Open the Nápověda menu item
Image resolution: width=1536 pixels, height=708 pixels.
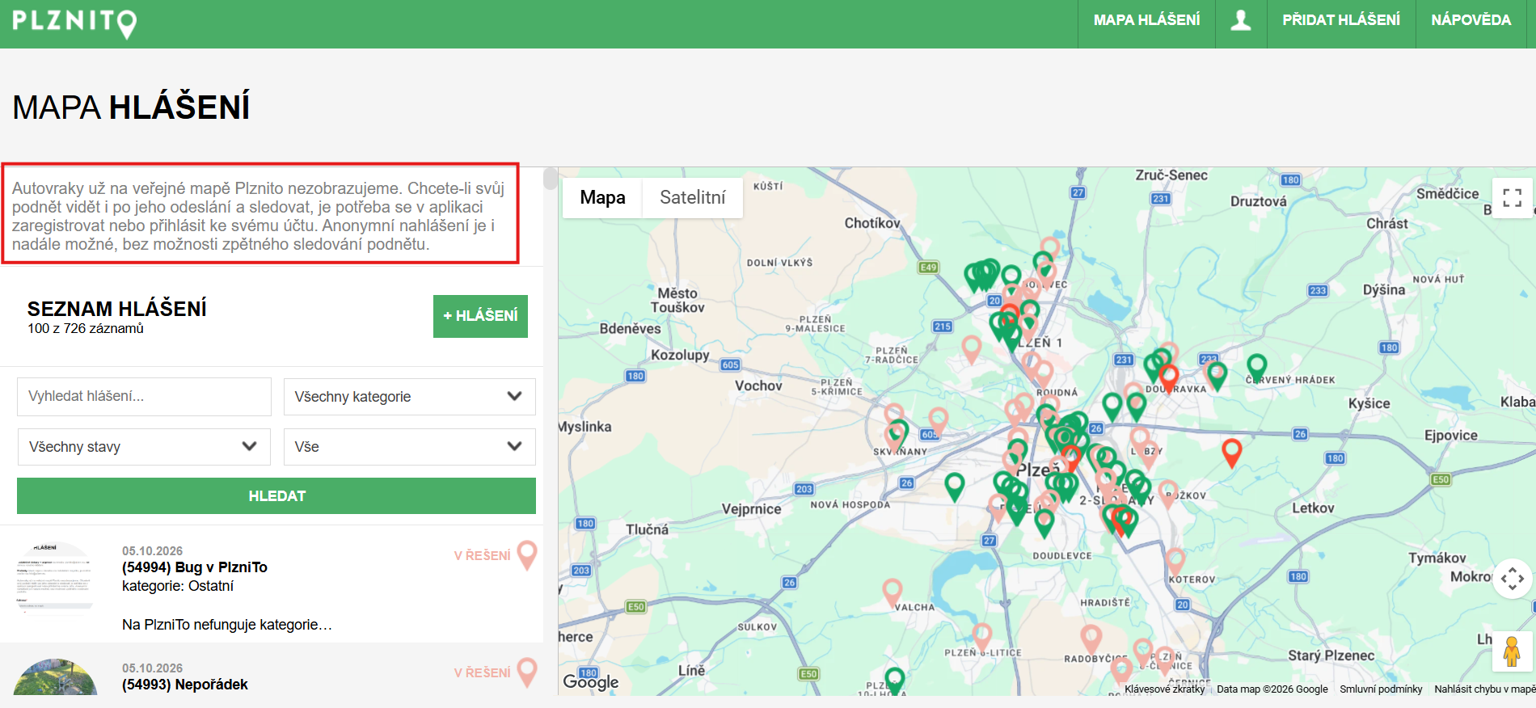tap(1471, 20)
